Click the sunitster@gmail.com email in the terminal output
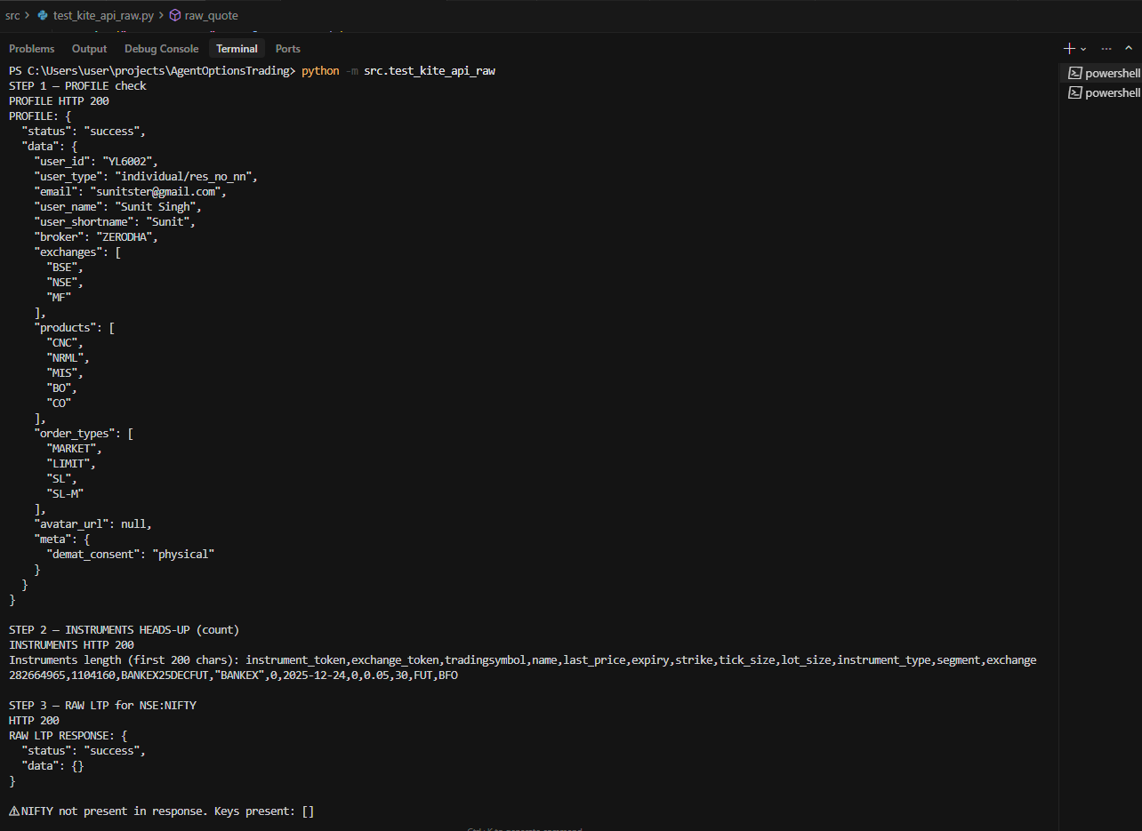The image size is (1142, 831). 157,191
